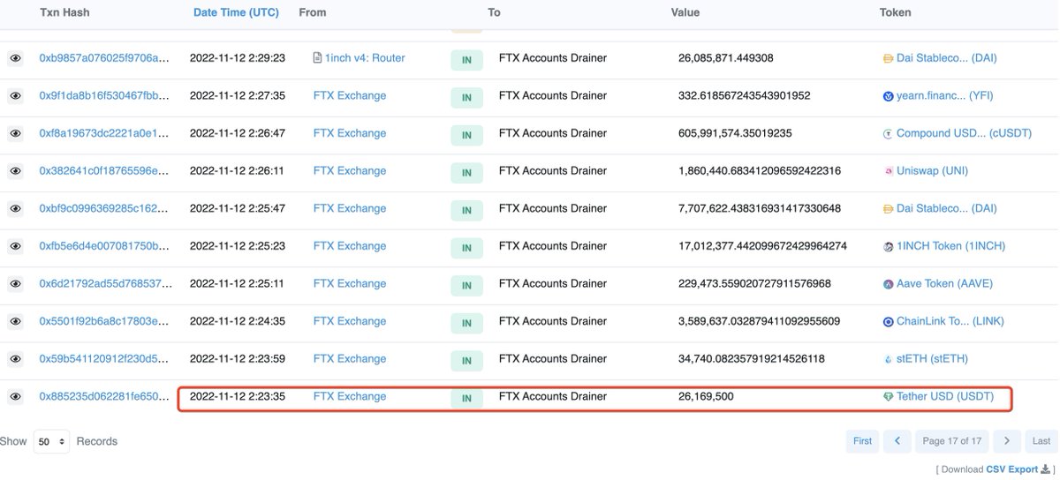This screenshot has width=1060, height=480.
Task: Open transaction hash 0x59b541120912f230d5
Action: point(103,358)
